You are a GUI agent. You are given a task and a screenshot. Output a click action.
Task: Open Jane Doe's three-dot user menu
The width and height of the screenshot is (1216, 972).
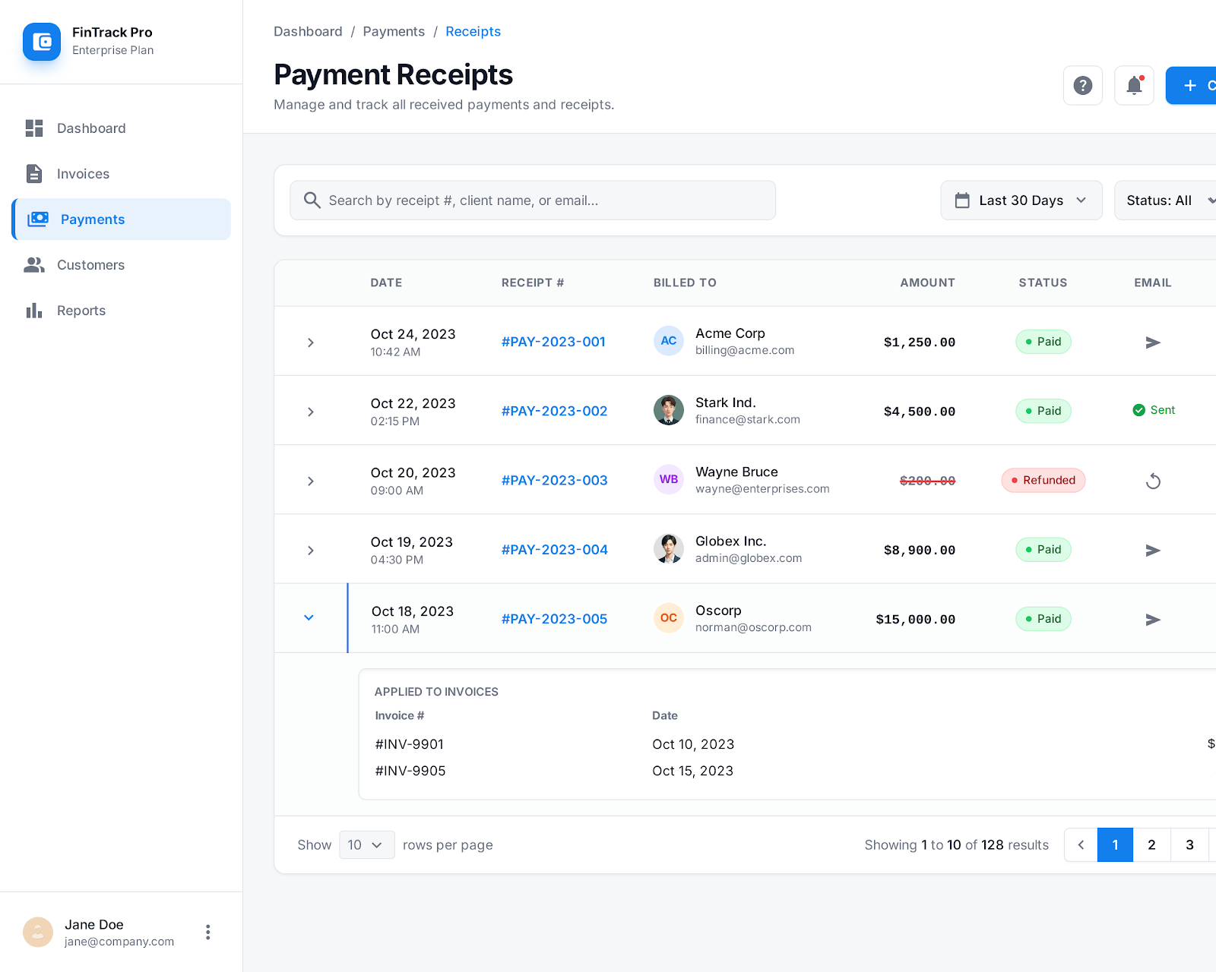(x=207, y=933)
